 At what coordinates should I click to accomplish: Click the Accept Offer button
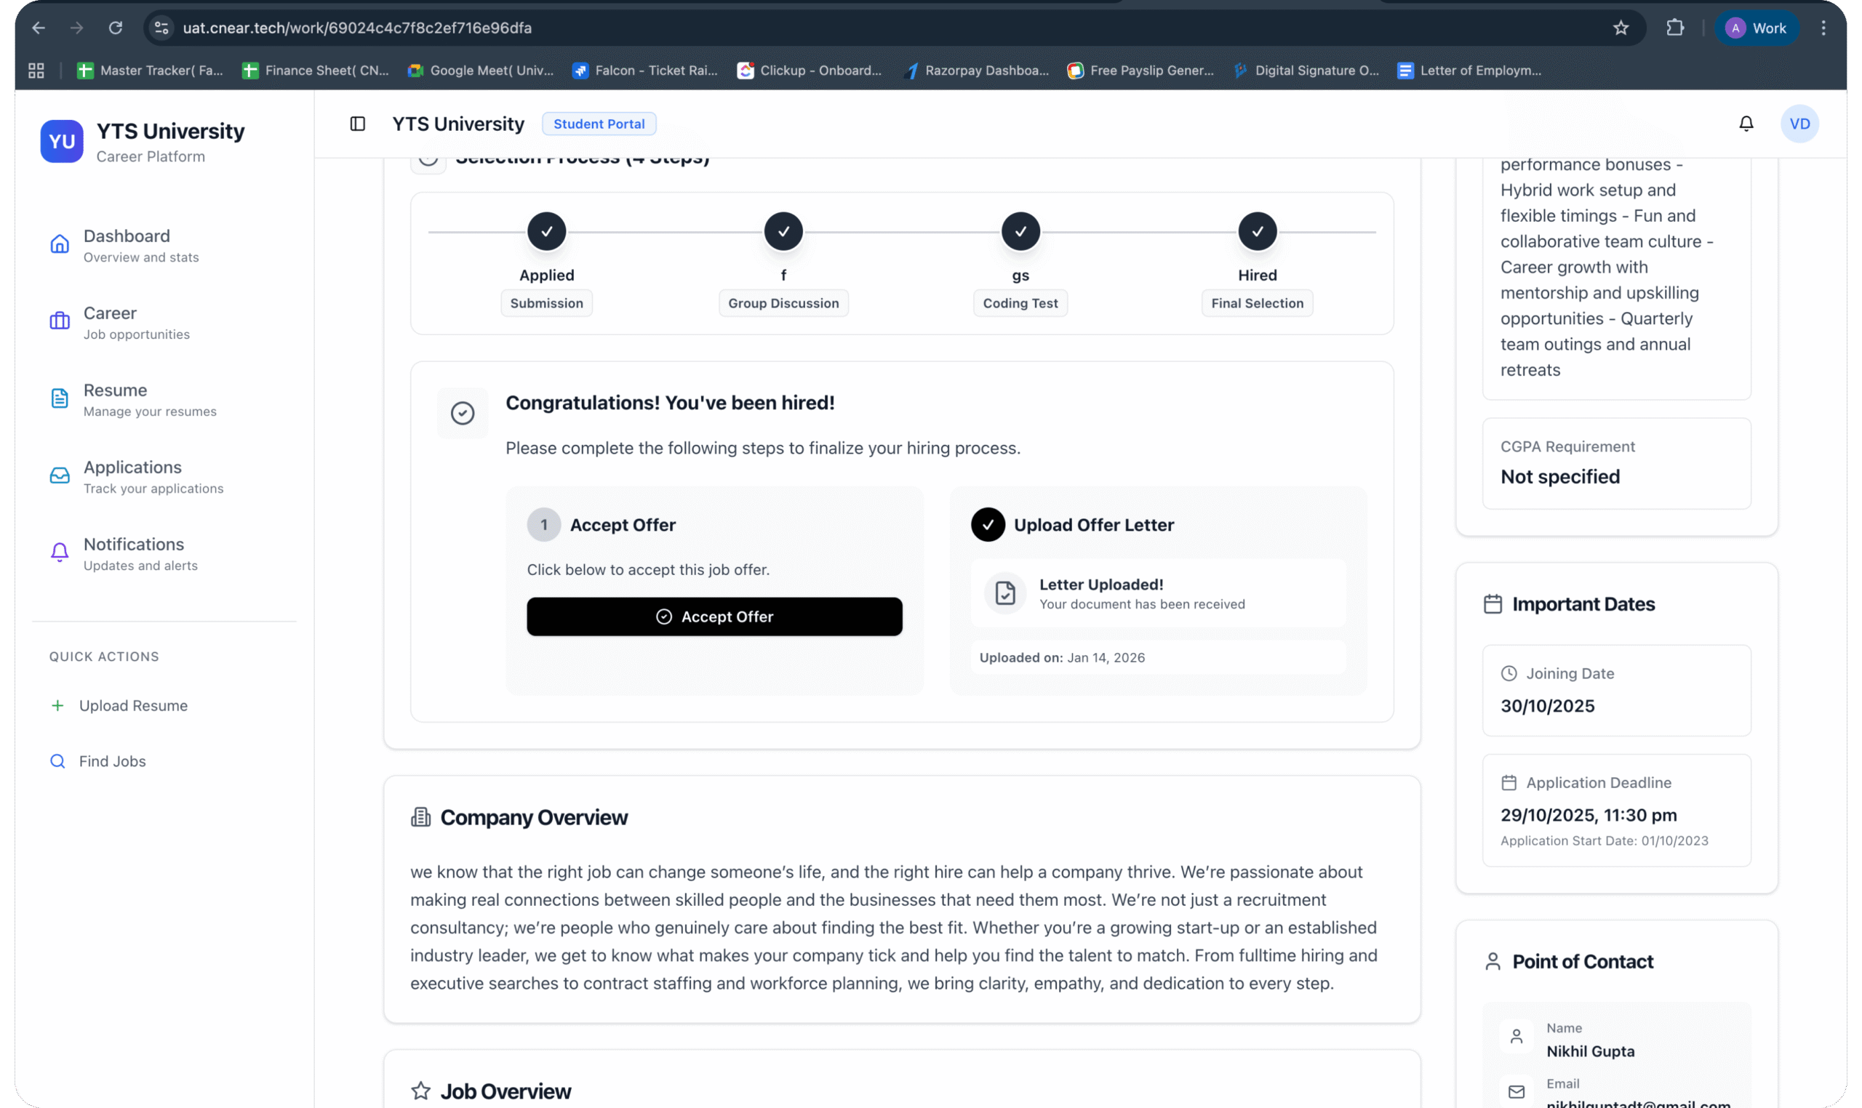coord(714,616)
